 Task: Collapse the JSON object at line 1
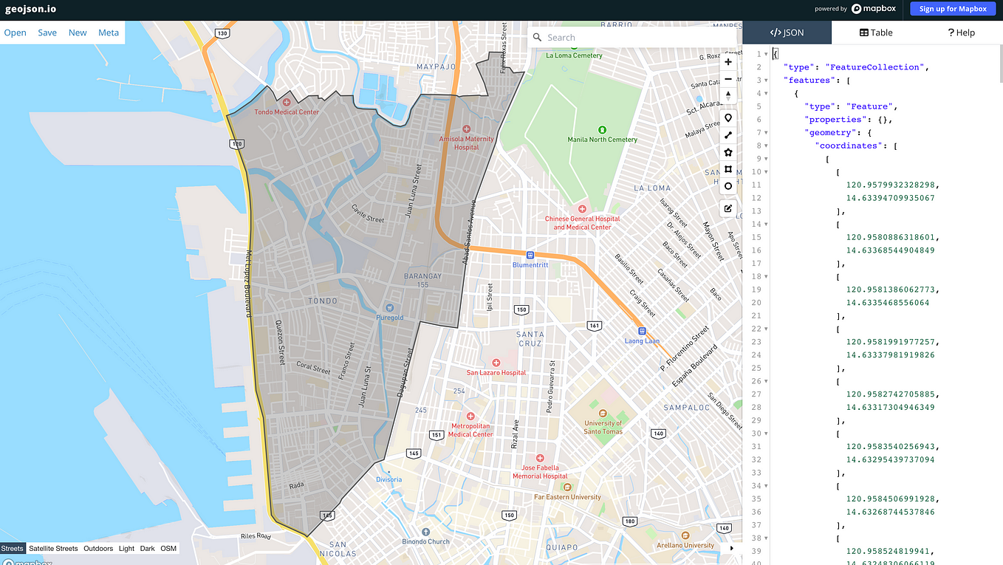tap(766, 54)
